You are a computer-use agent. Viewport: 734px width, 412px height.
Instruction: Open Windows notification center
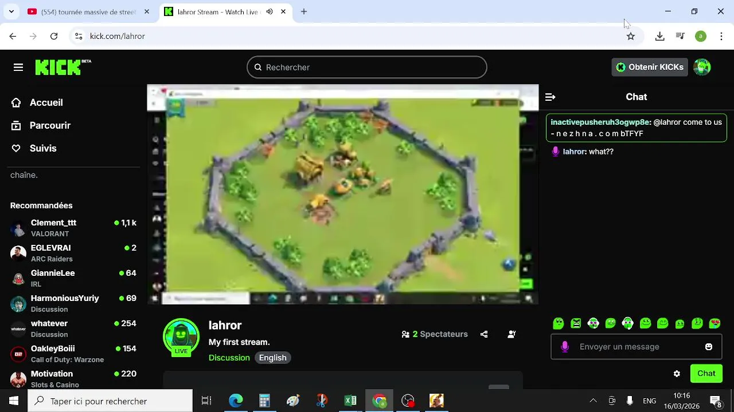[716, 401]
